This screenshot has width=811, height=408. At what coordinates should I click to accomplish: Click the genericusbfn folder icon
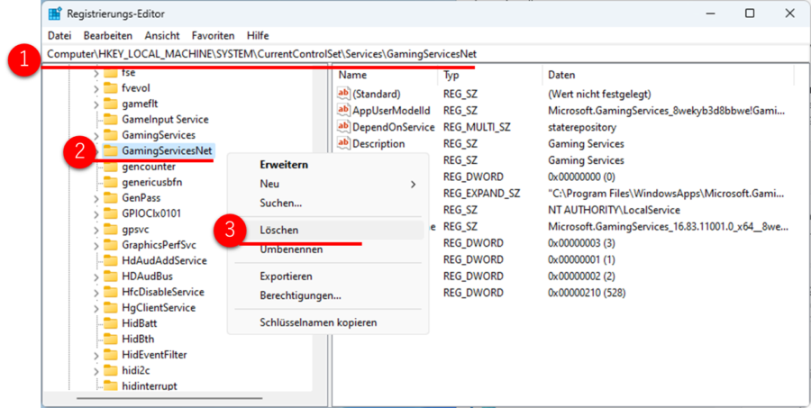tap(110, 182)
